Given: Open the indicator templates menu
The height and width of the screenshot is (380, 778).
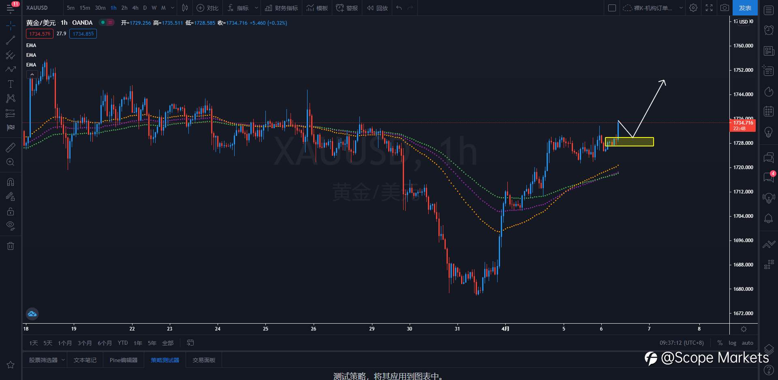Looking at the screenshot, I should coord(317,8).
